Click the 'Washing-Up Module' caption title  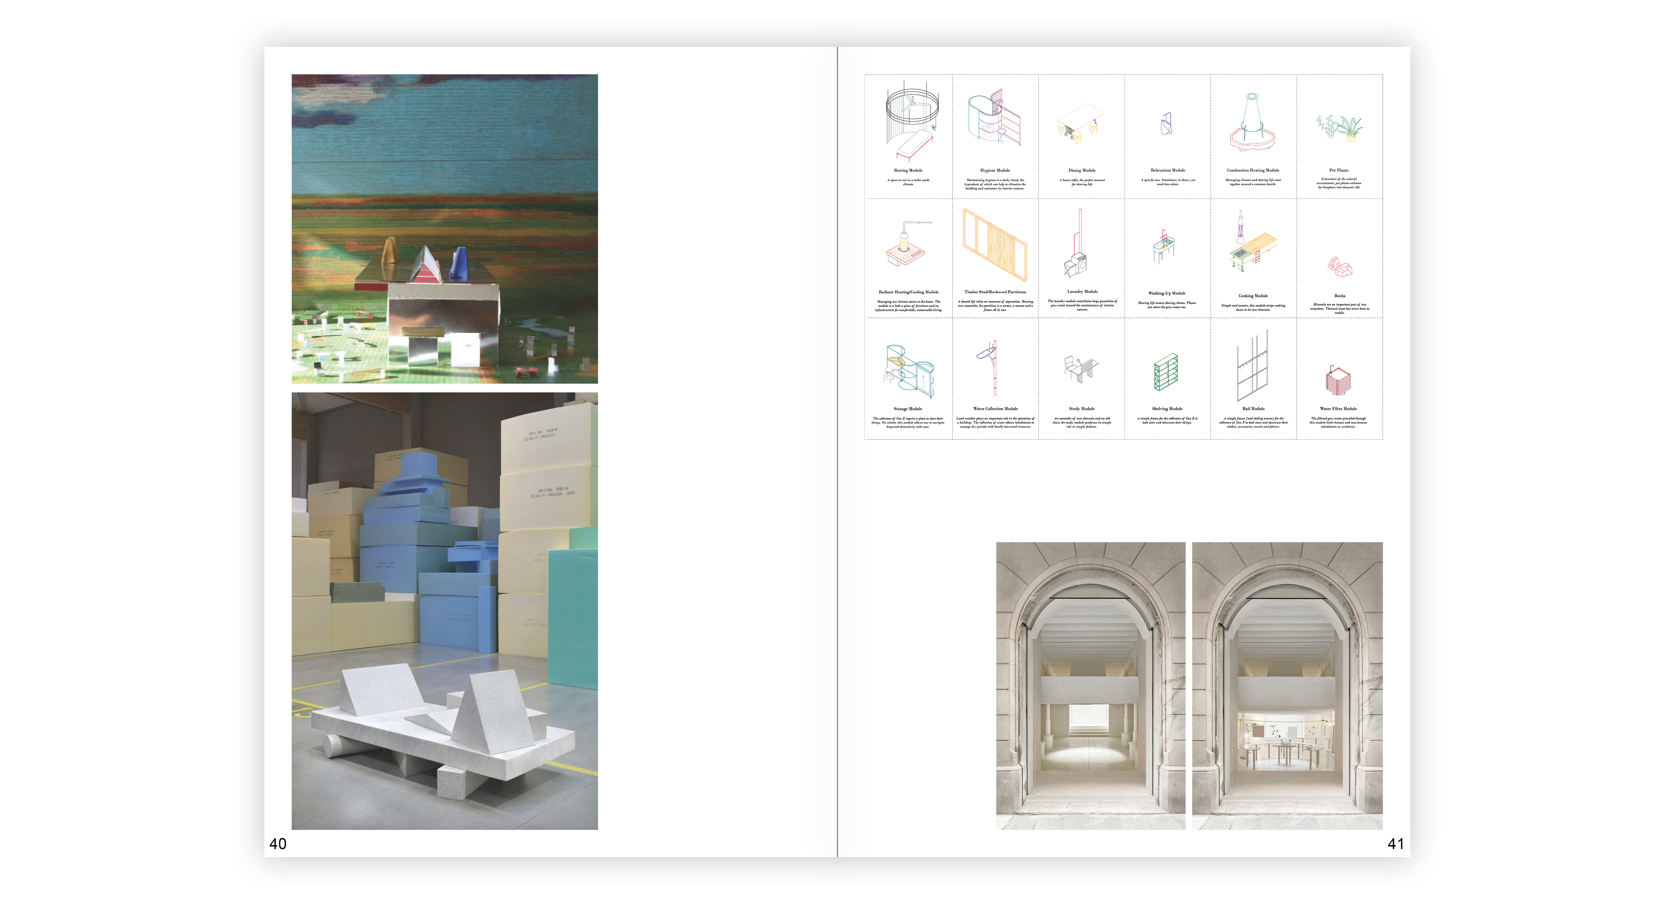[x=1167, y=293]
